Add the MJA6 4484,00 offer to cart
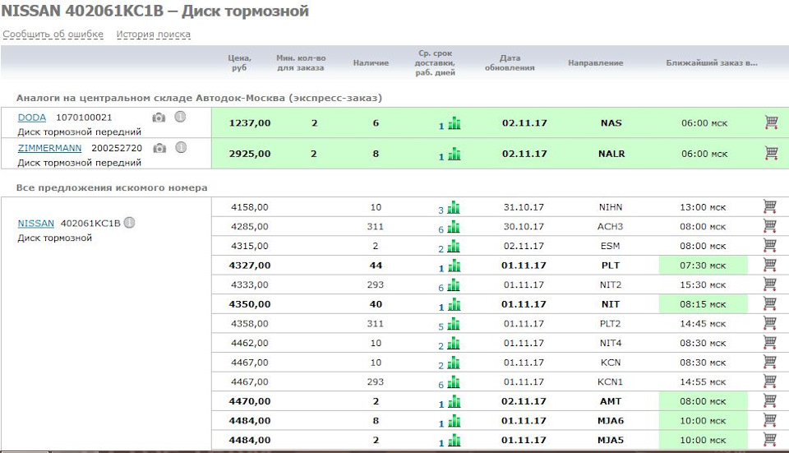Image resolution: width=789 pixels, height=453 pixels. [769, 420]
